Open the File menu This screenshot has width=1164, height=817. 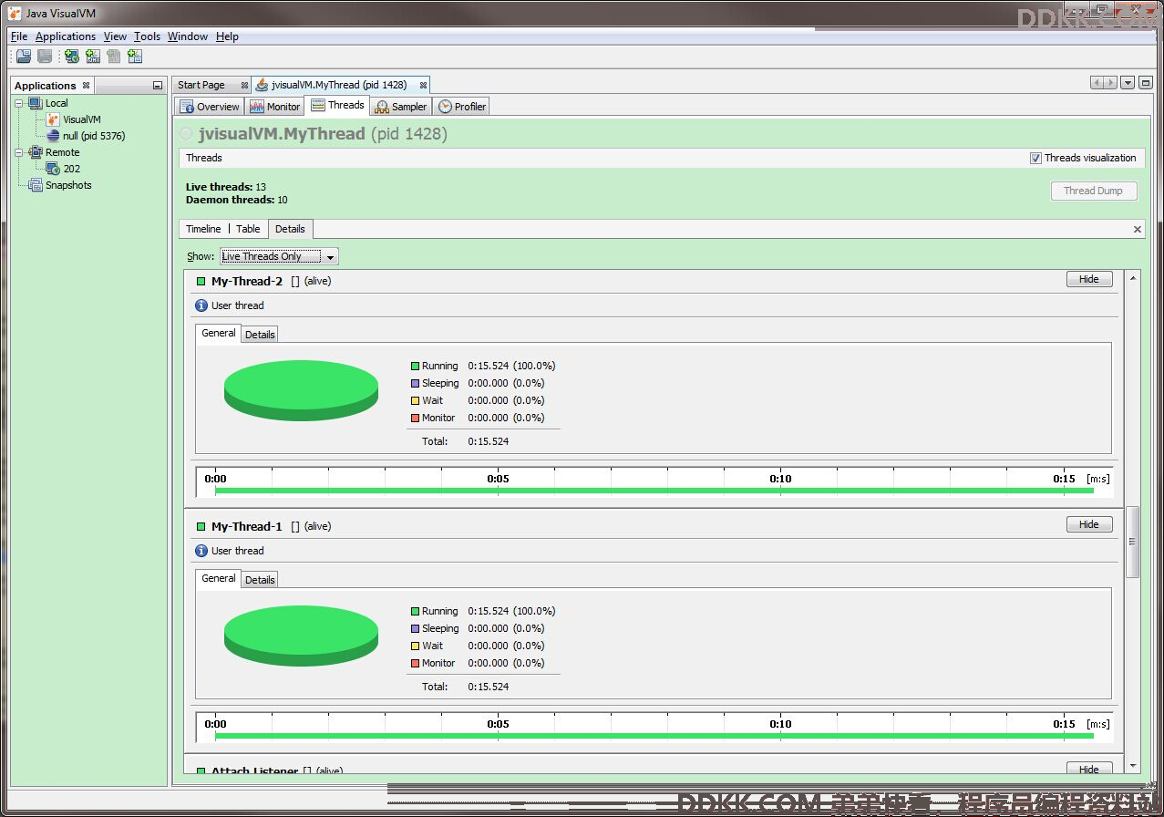click(19, 36)
